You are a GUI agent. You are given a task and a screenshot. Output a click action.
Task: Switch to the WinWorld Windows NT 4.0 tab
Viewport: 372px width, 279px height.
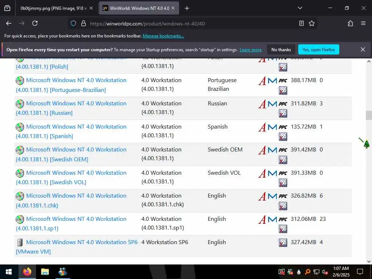tap(139, 8)
